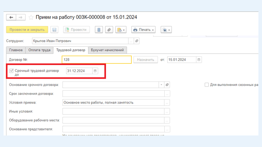
Task: Click the Условия приема field
Action: click(x=113, y=102)
